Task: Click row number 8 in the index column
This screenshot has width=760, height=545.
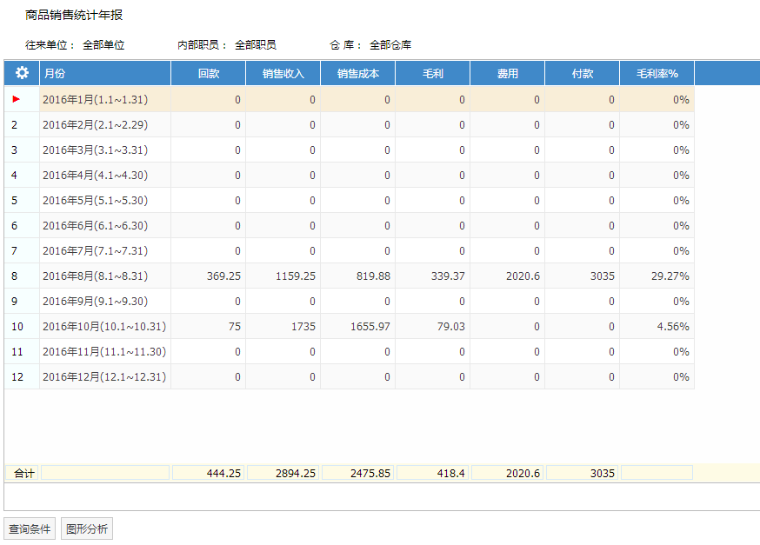Action: point(14,276)
